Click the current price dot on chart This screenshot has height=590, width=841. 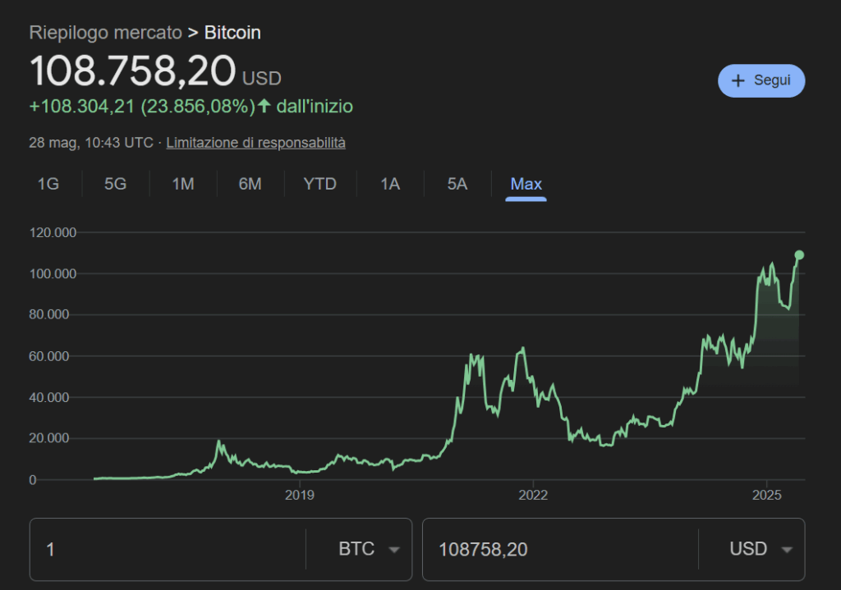tap(799, 255)
